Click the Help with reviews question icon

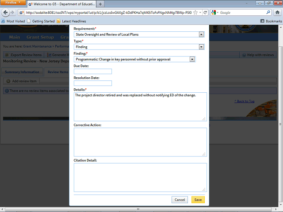[x=244, y=55]
